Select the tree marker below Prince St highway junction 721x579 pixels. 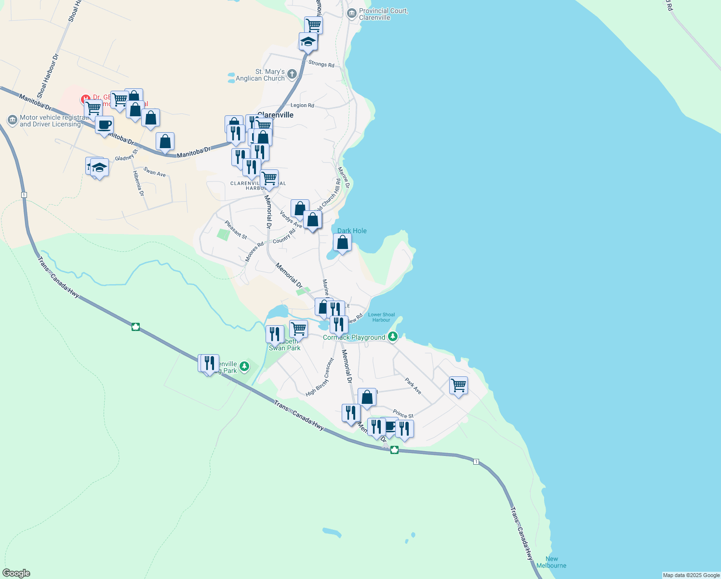[x=394, y=450]
